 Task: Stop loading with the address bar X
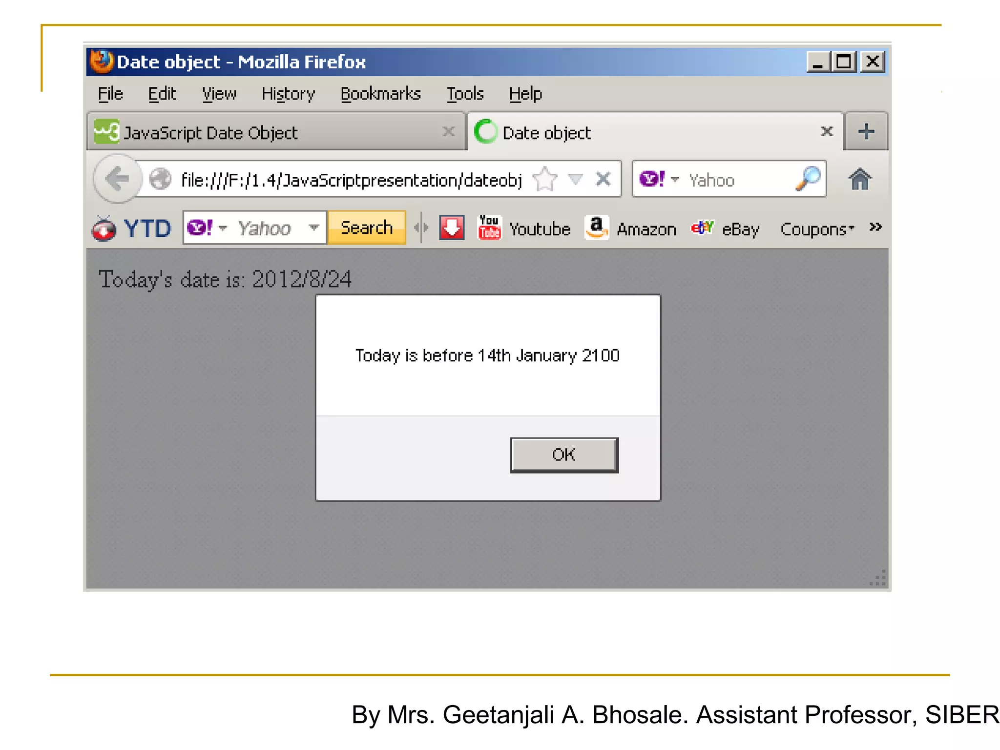(604, 179)
